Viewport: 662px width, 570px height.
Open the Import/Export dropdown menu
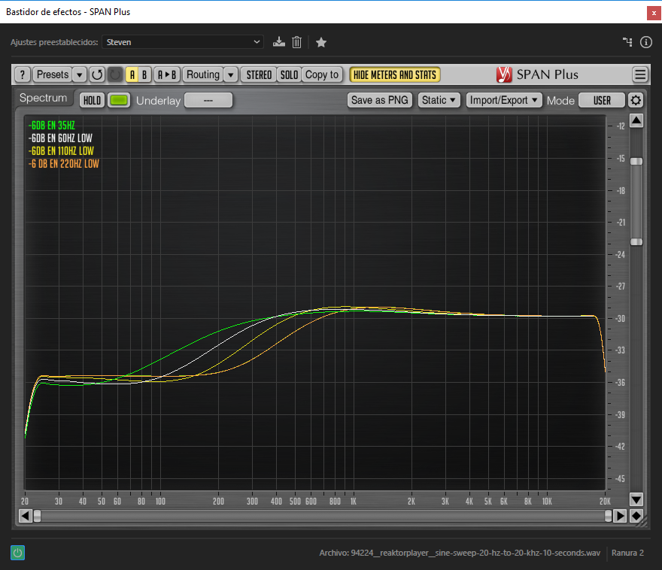504,100
